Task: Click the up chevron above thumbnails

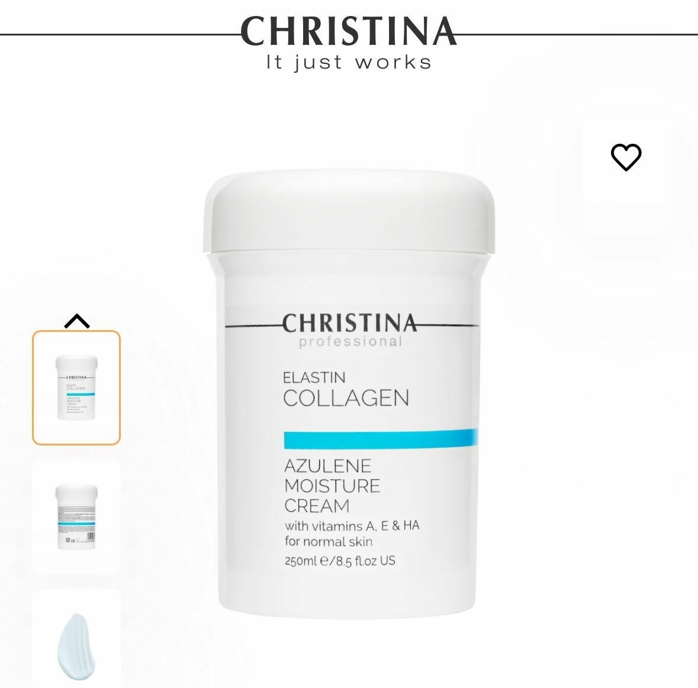Action: point(77,321)
